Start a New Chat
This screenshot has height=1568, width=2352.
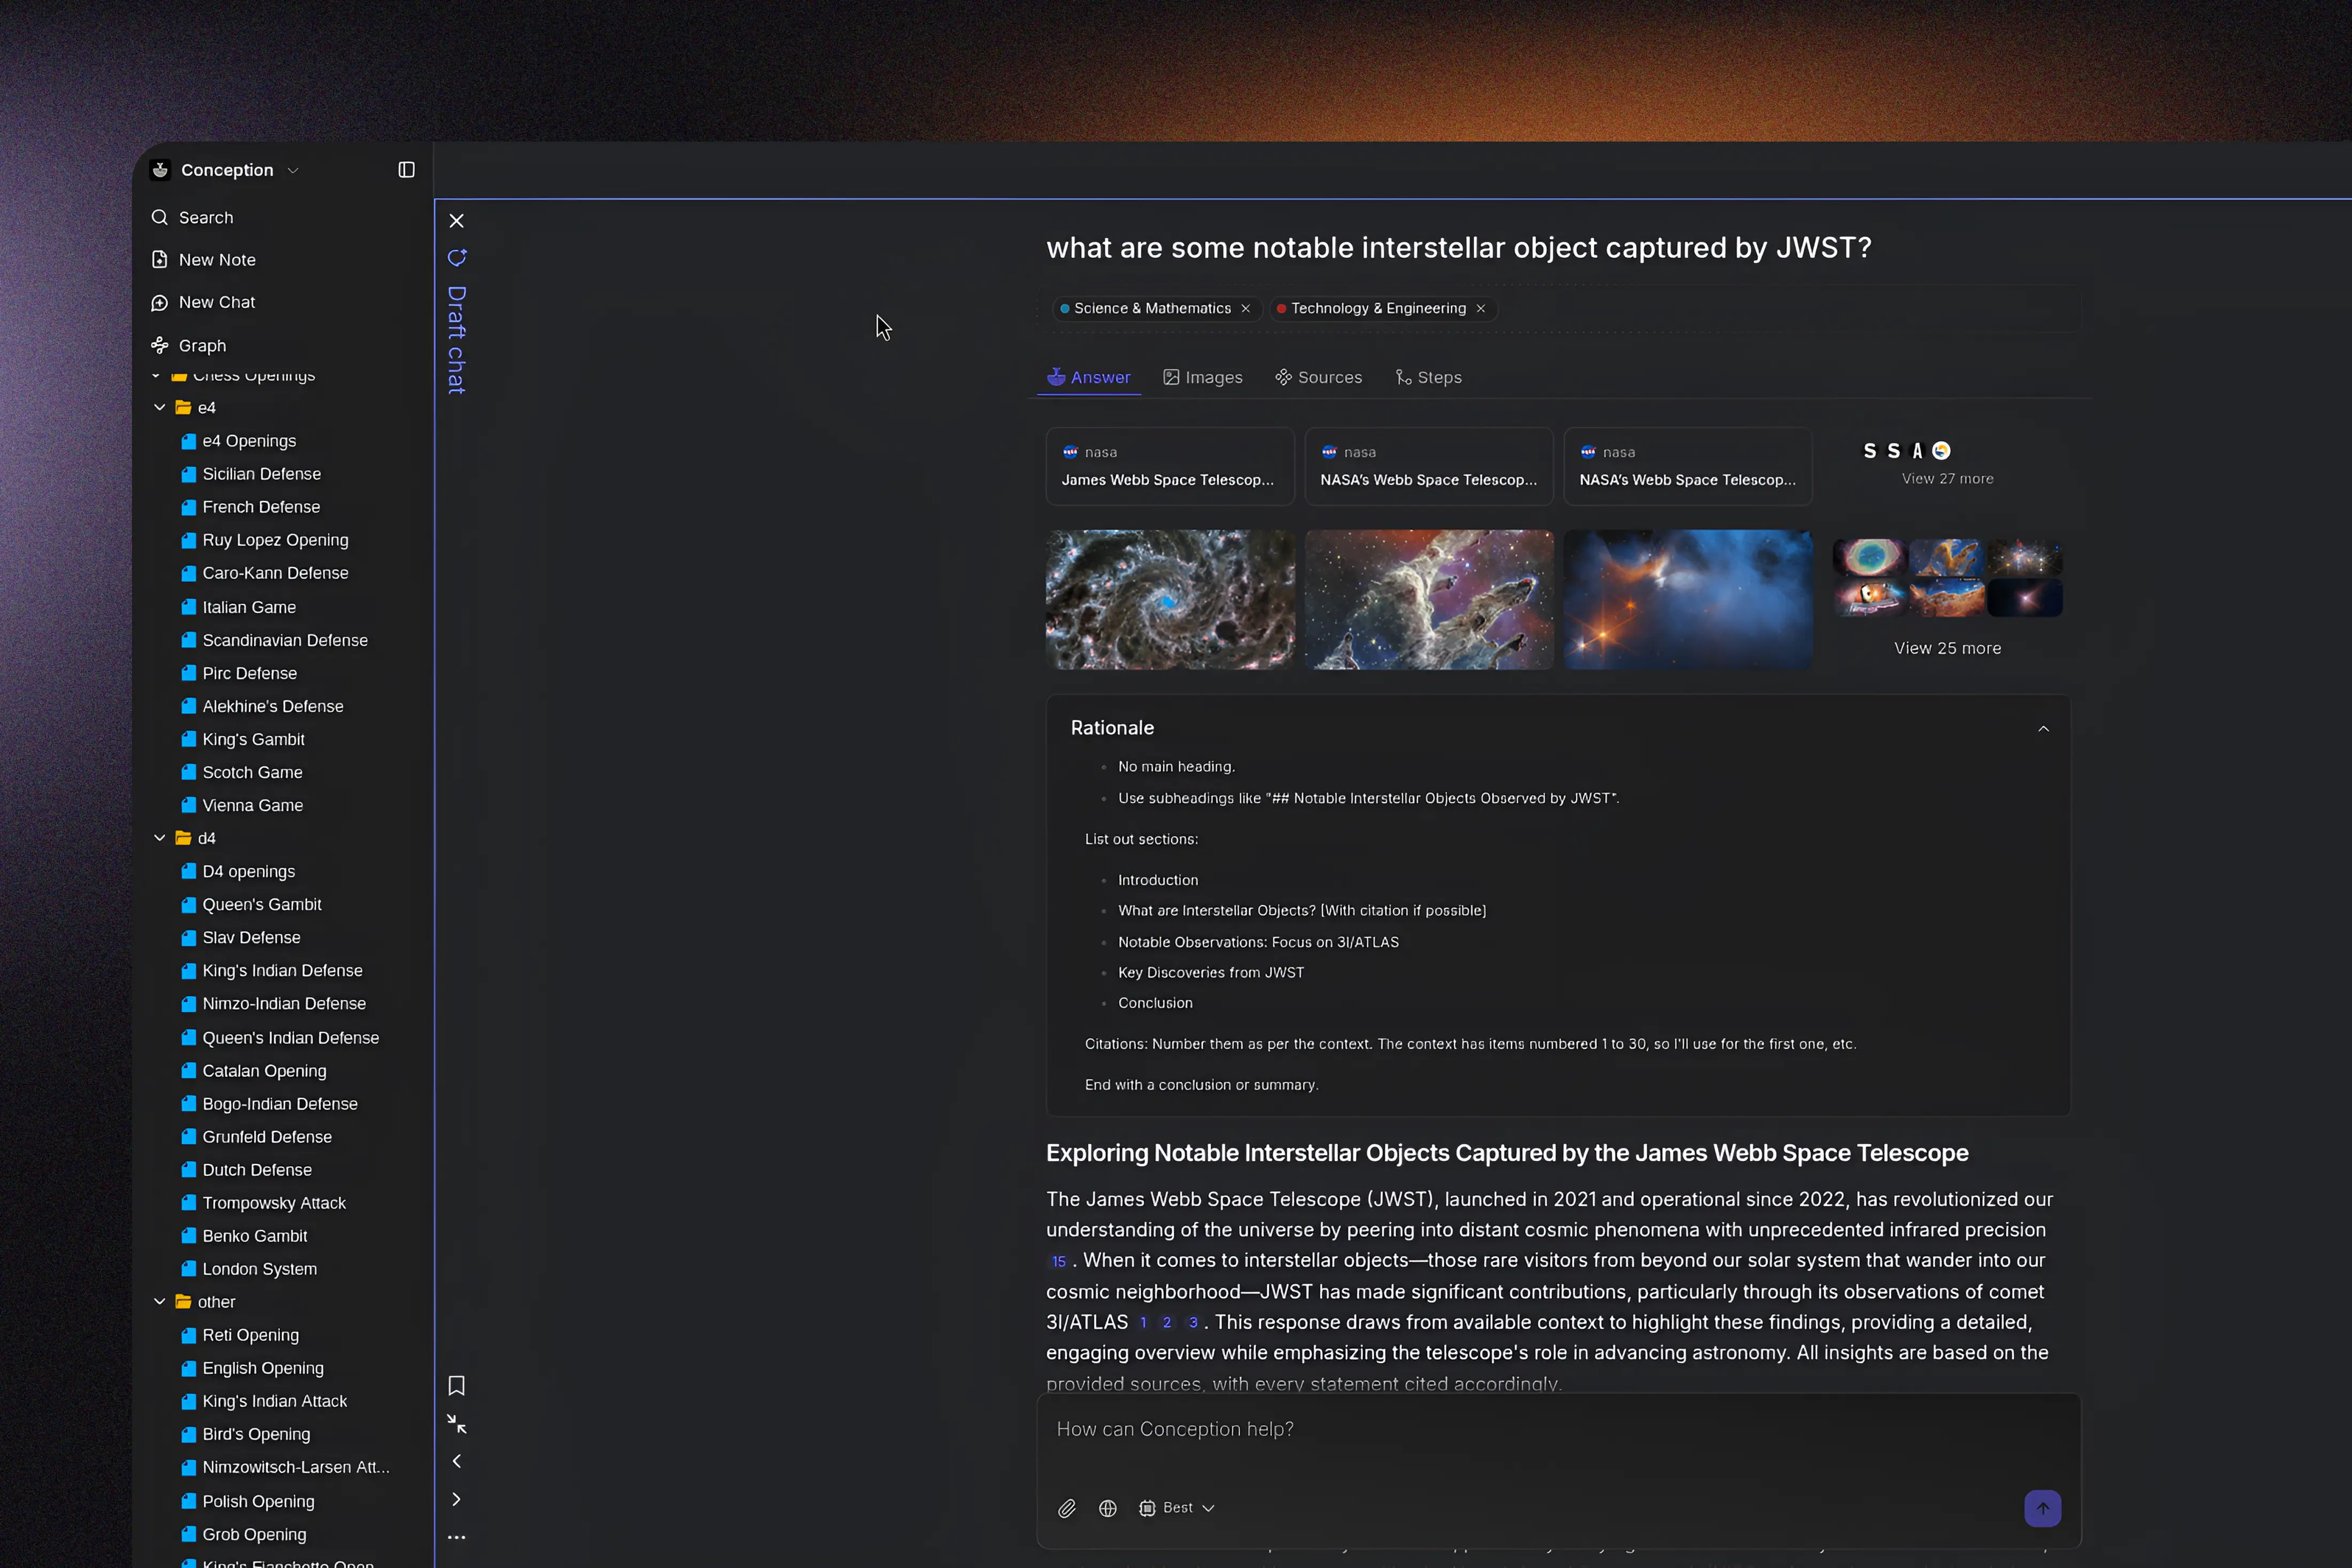[215, 302]
